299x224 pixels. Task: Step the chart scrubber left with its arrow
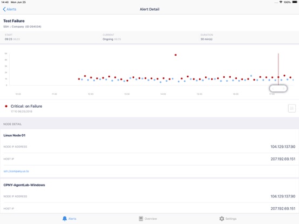[273, 89]
